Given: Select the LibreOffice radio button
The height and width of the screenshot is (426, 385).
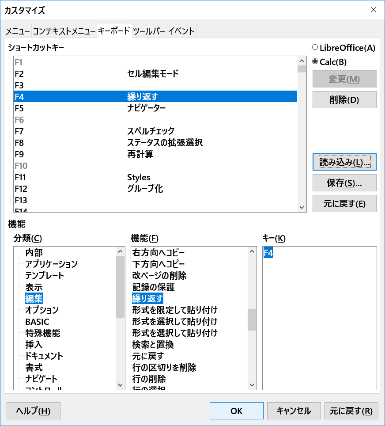Looking at the screenshot, I should (x=315, y=48).
